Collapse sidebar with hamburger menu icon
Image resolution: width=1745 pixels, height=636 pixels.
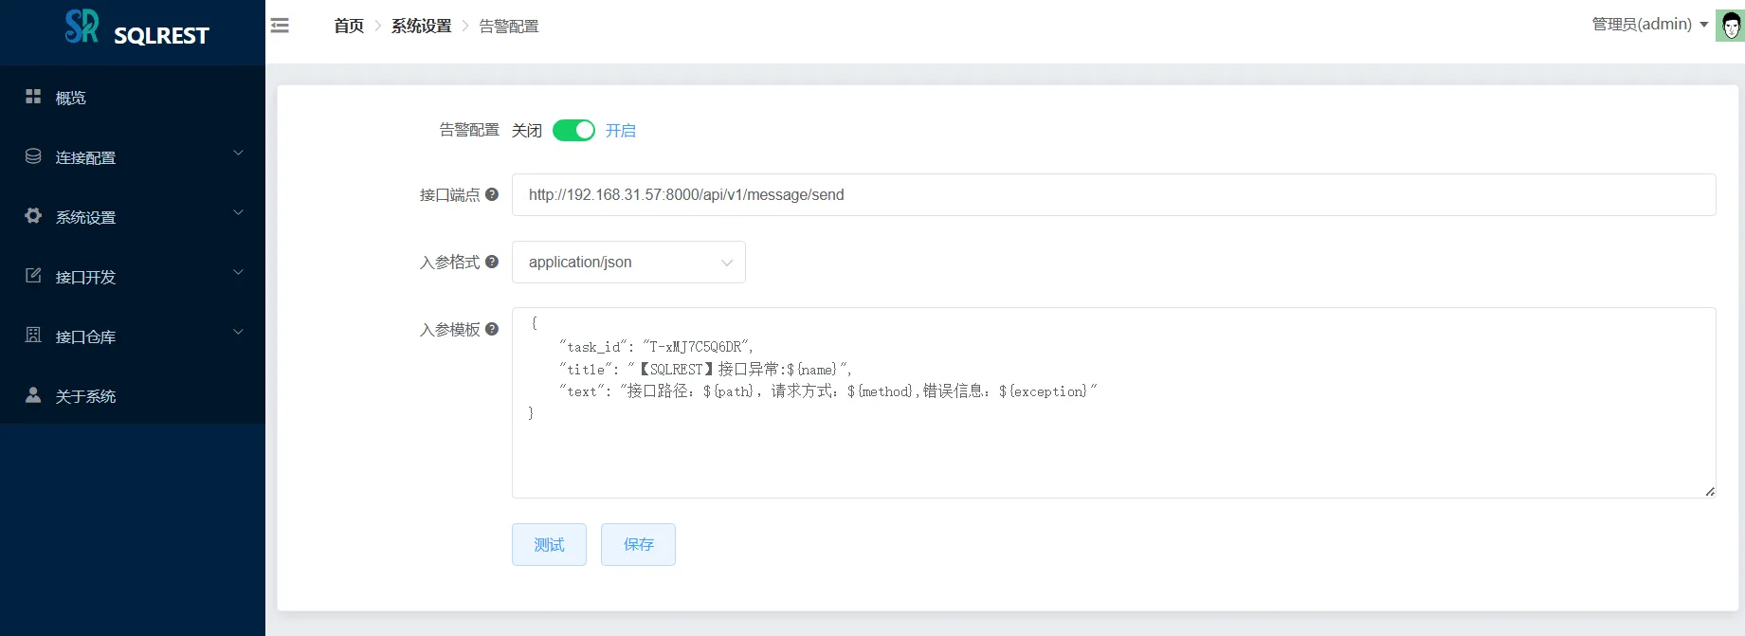[280, 26]
